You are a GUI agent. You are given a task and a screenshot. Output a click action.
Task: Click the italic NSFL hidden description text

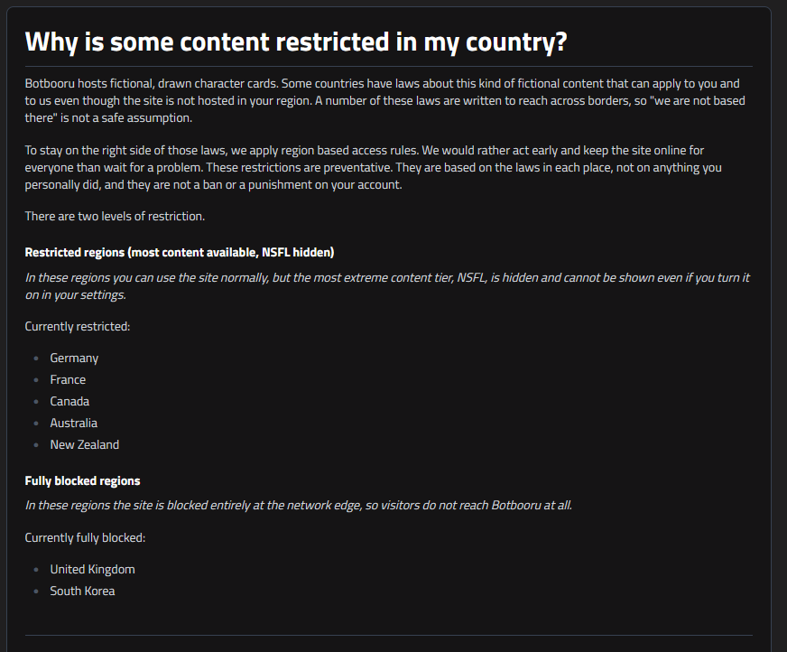tap(387, 286)
